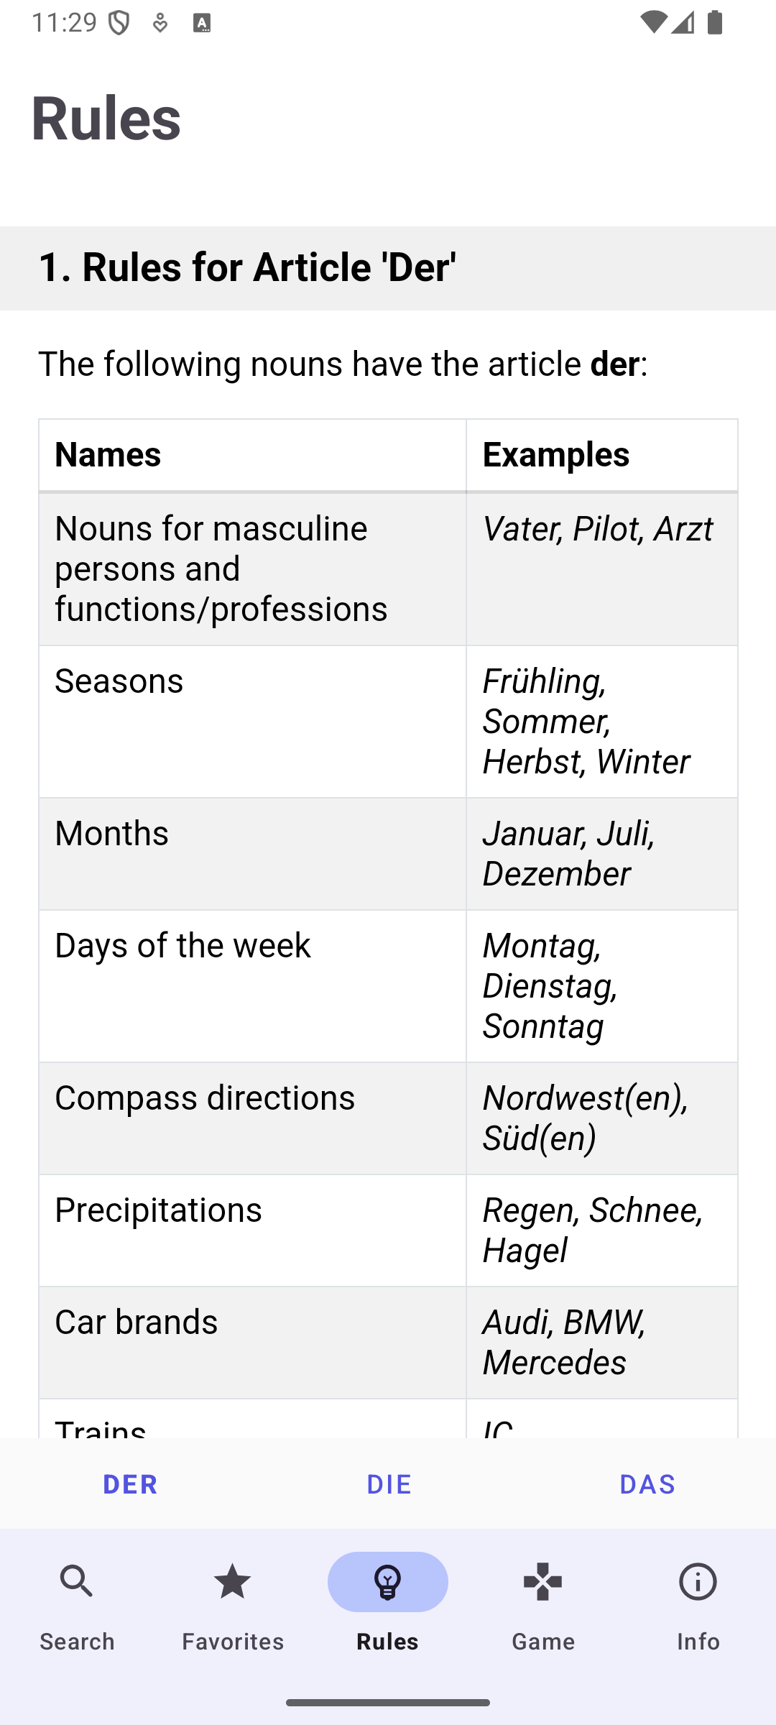Tap the keyboard 'A' status bar icon
The height and width of the screenshot is (1725, 776).
(202, 23)
